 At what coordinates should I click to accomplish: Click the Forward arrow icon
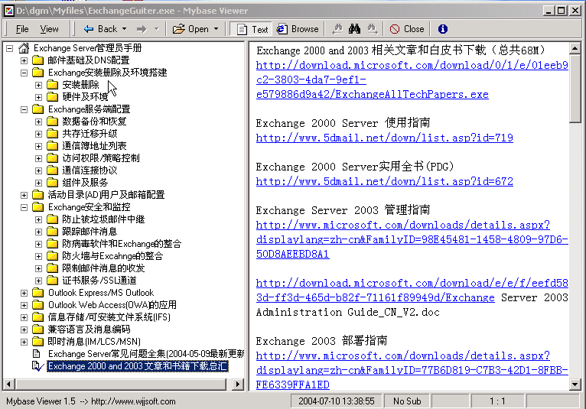coord(141,29)
